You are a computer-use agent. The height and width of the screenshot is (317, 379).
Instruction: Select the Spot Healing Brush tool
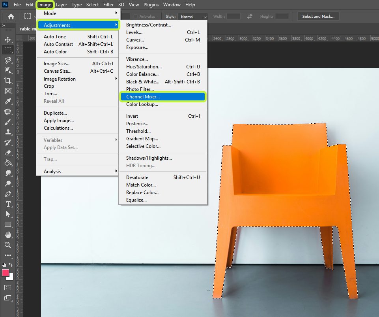(8, 111)
